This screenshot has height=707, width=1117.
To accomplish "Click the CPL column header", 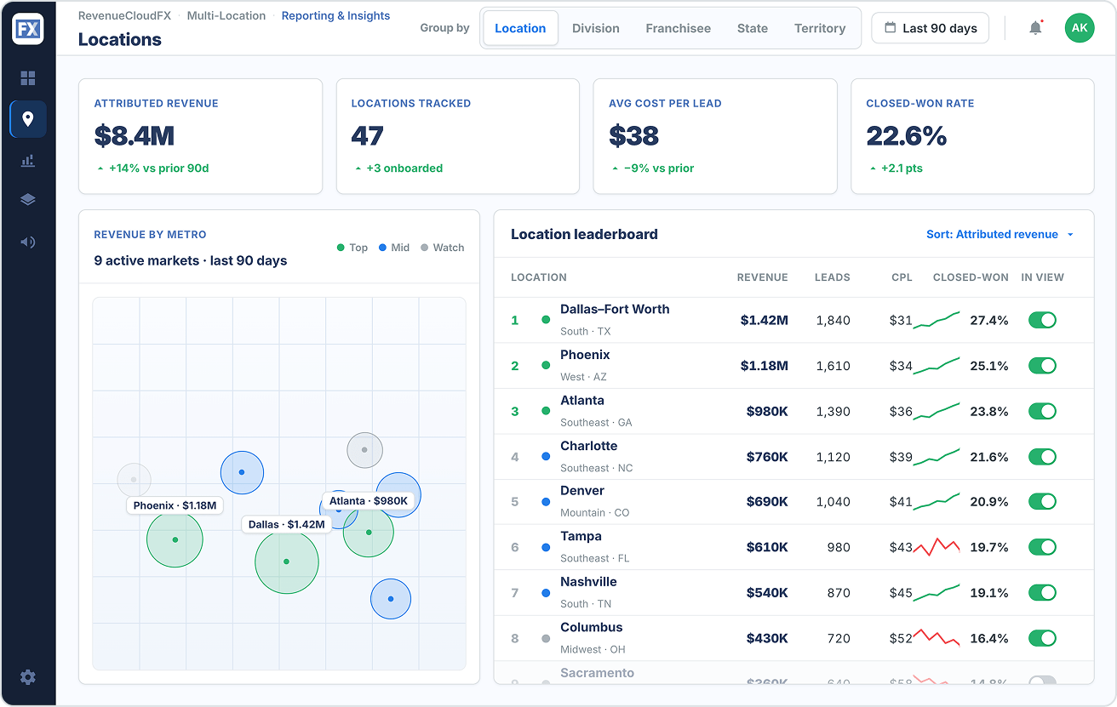I will click(902, 277).
